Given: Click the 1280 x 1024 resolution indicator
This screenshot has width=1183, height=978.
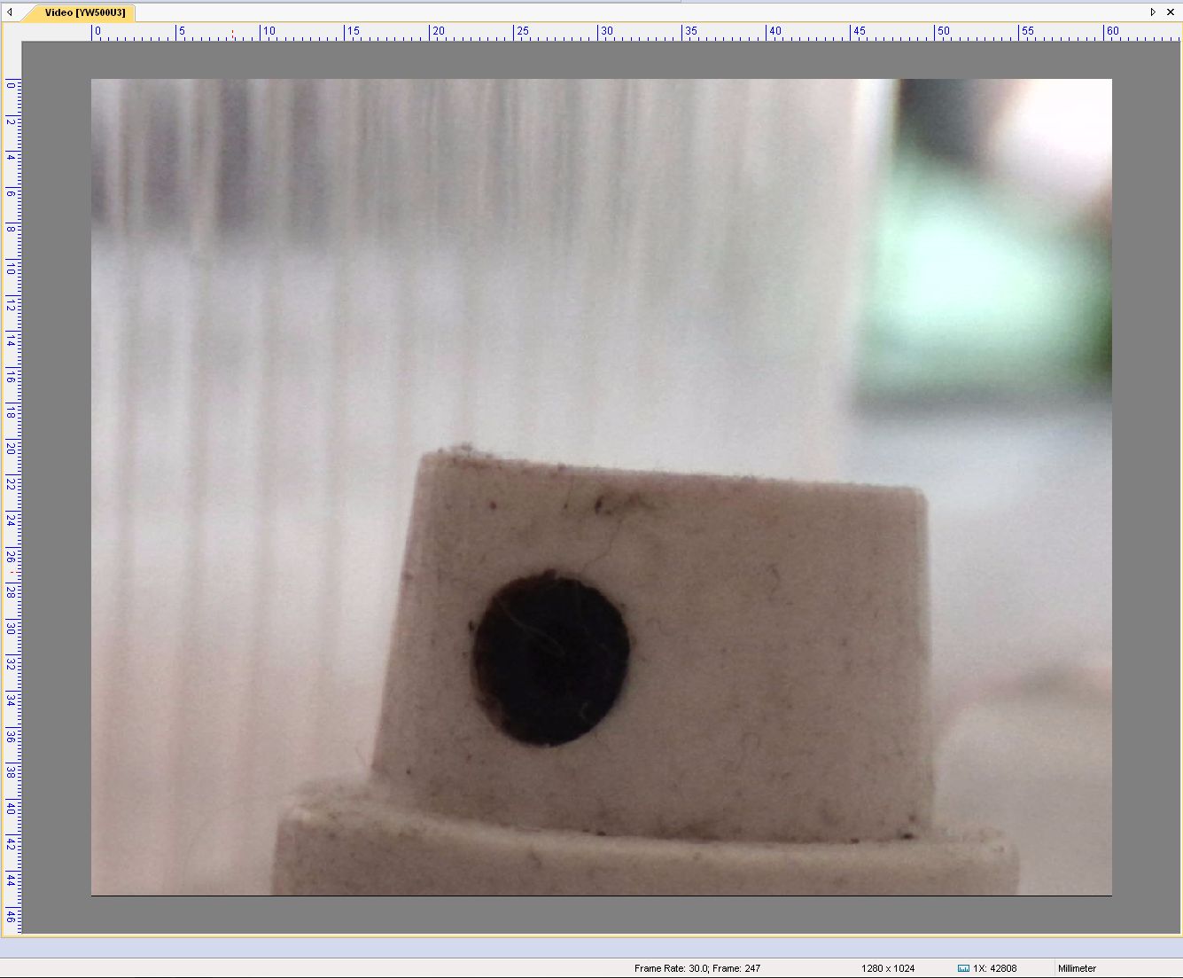Looking at the screenshot, I should pyautogui.click(x=887, y=968).
